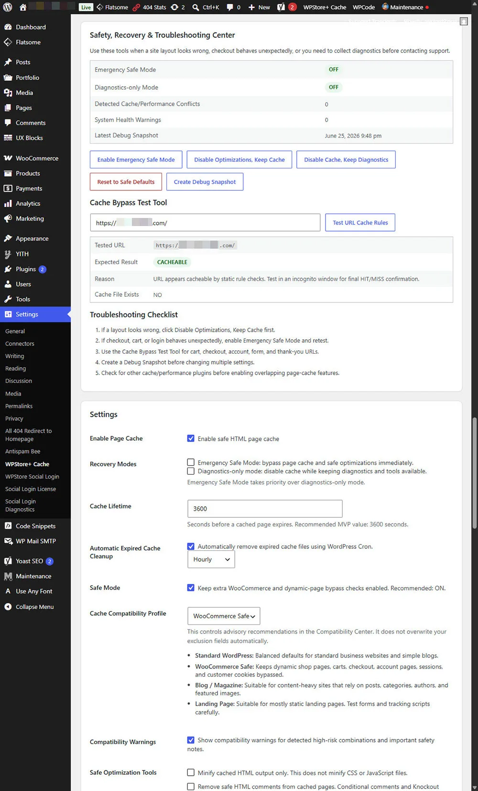The image size is (478, 791).
Task: Check Remove safe HTML comments option
Action: (x=191, y=786)
